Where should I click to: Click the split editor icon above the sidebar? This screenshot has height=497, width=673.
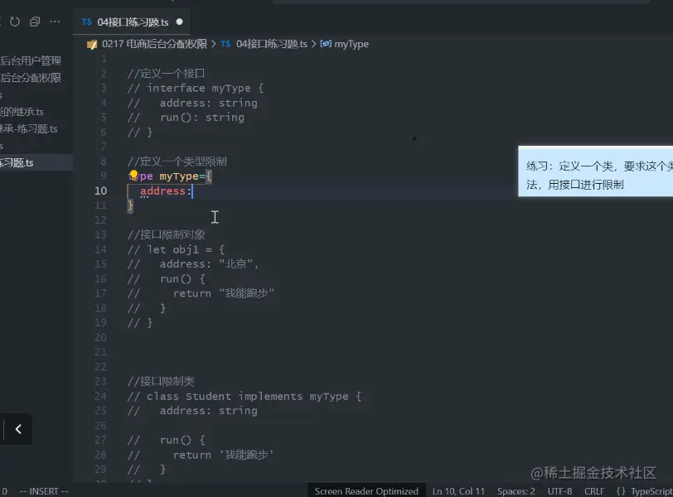coord(33,22)
